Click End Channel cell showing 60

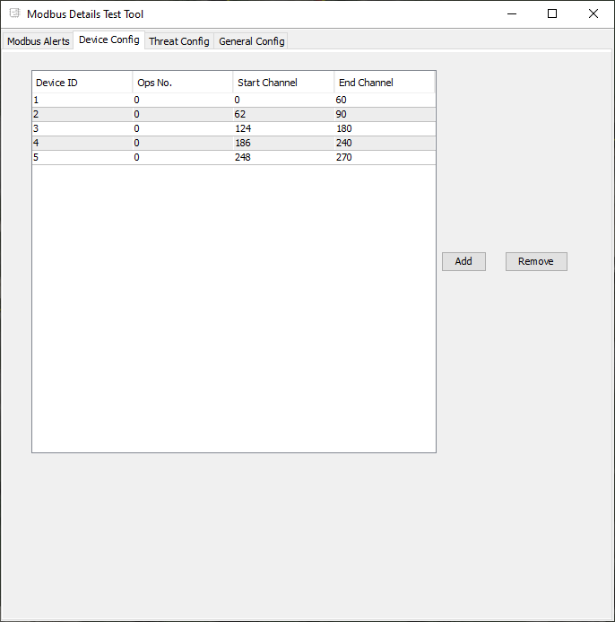click(x=385, y=100)
